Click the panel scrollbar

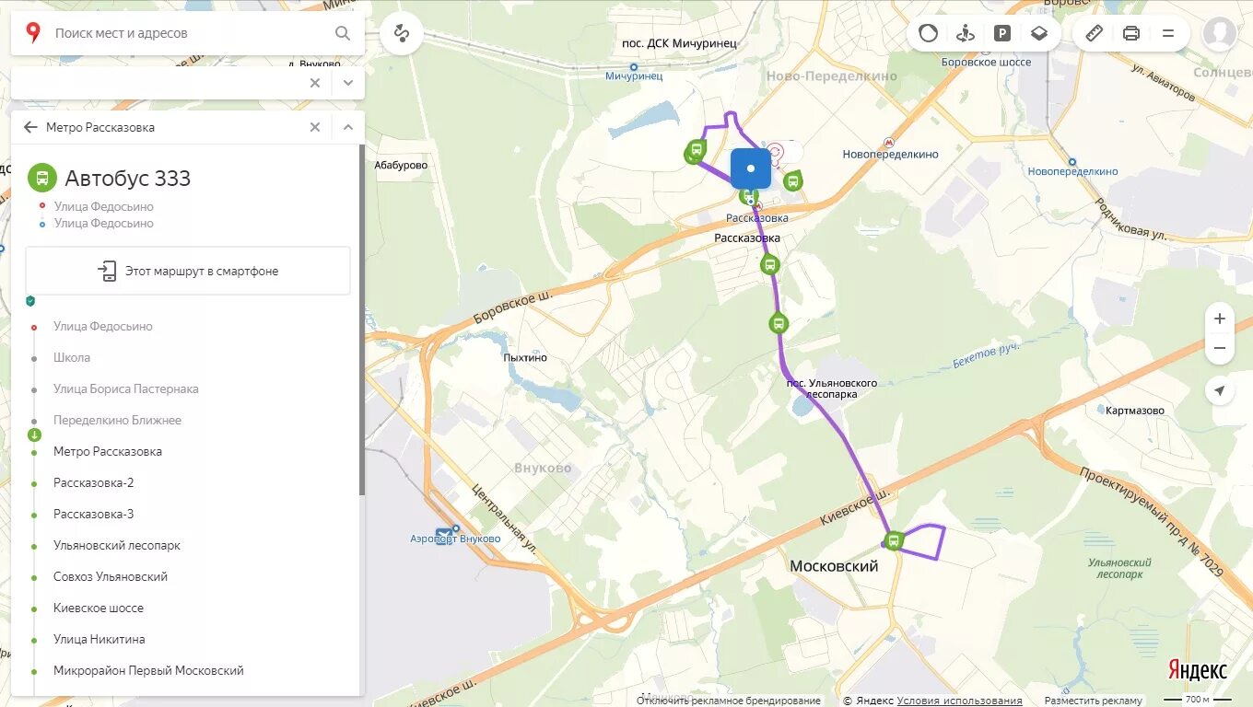[x=361, y=319]
